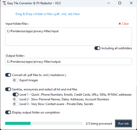Click the app logo icon in title bar
The image size is (137, 130).
[4, 3]
